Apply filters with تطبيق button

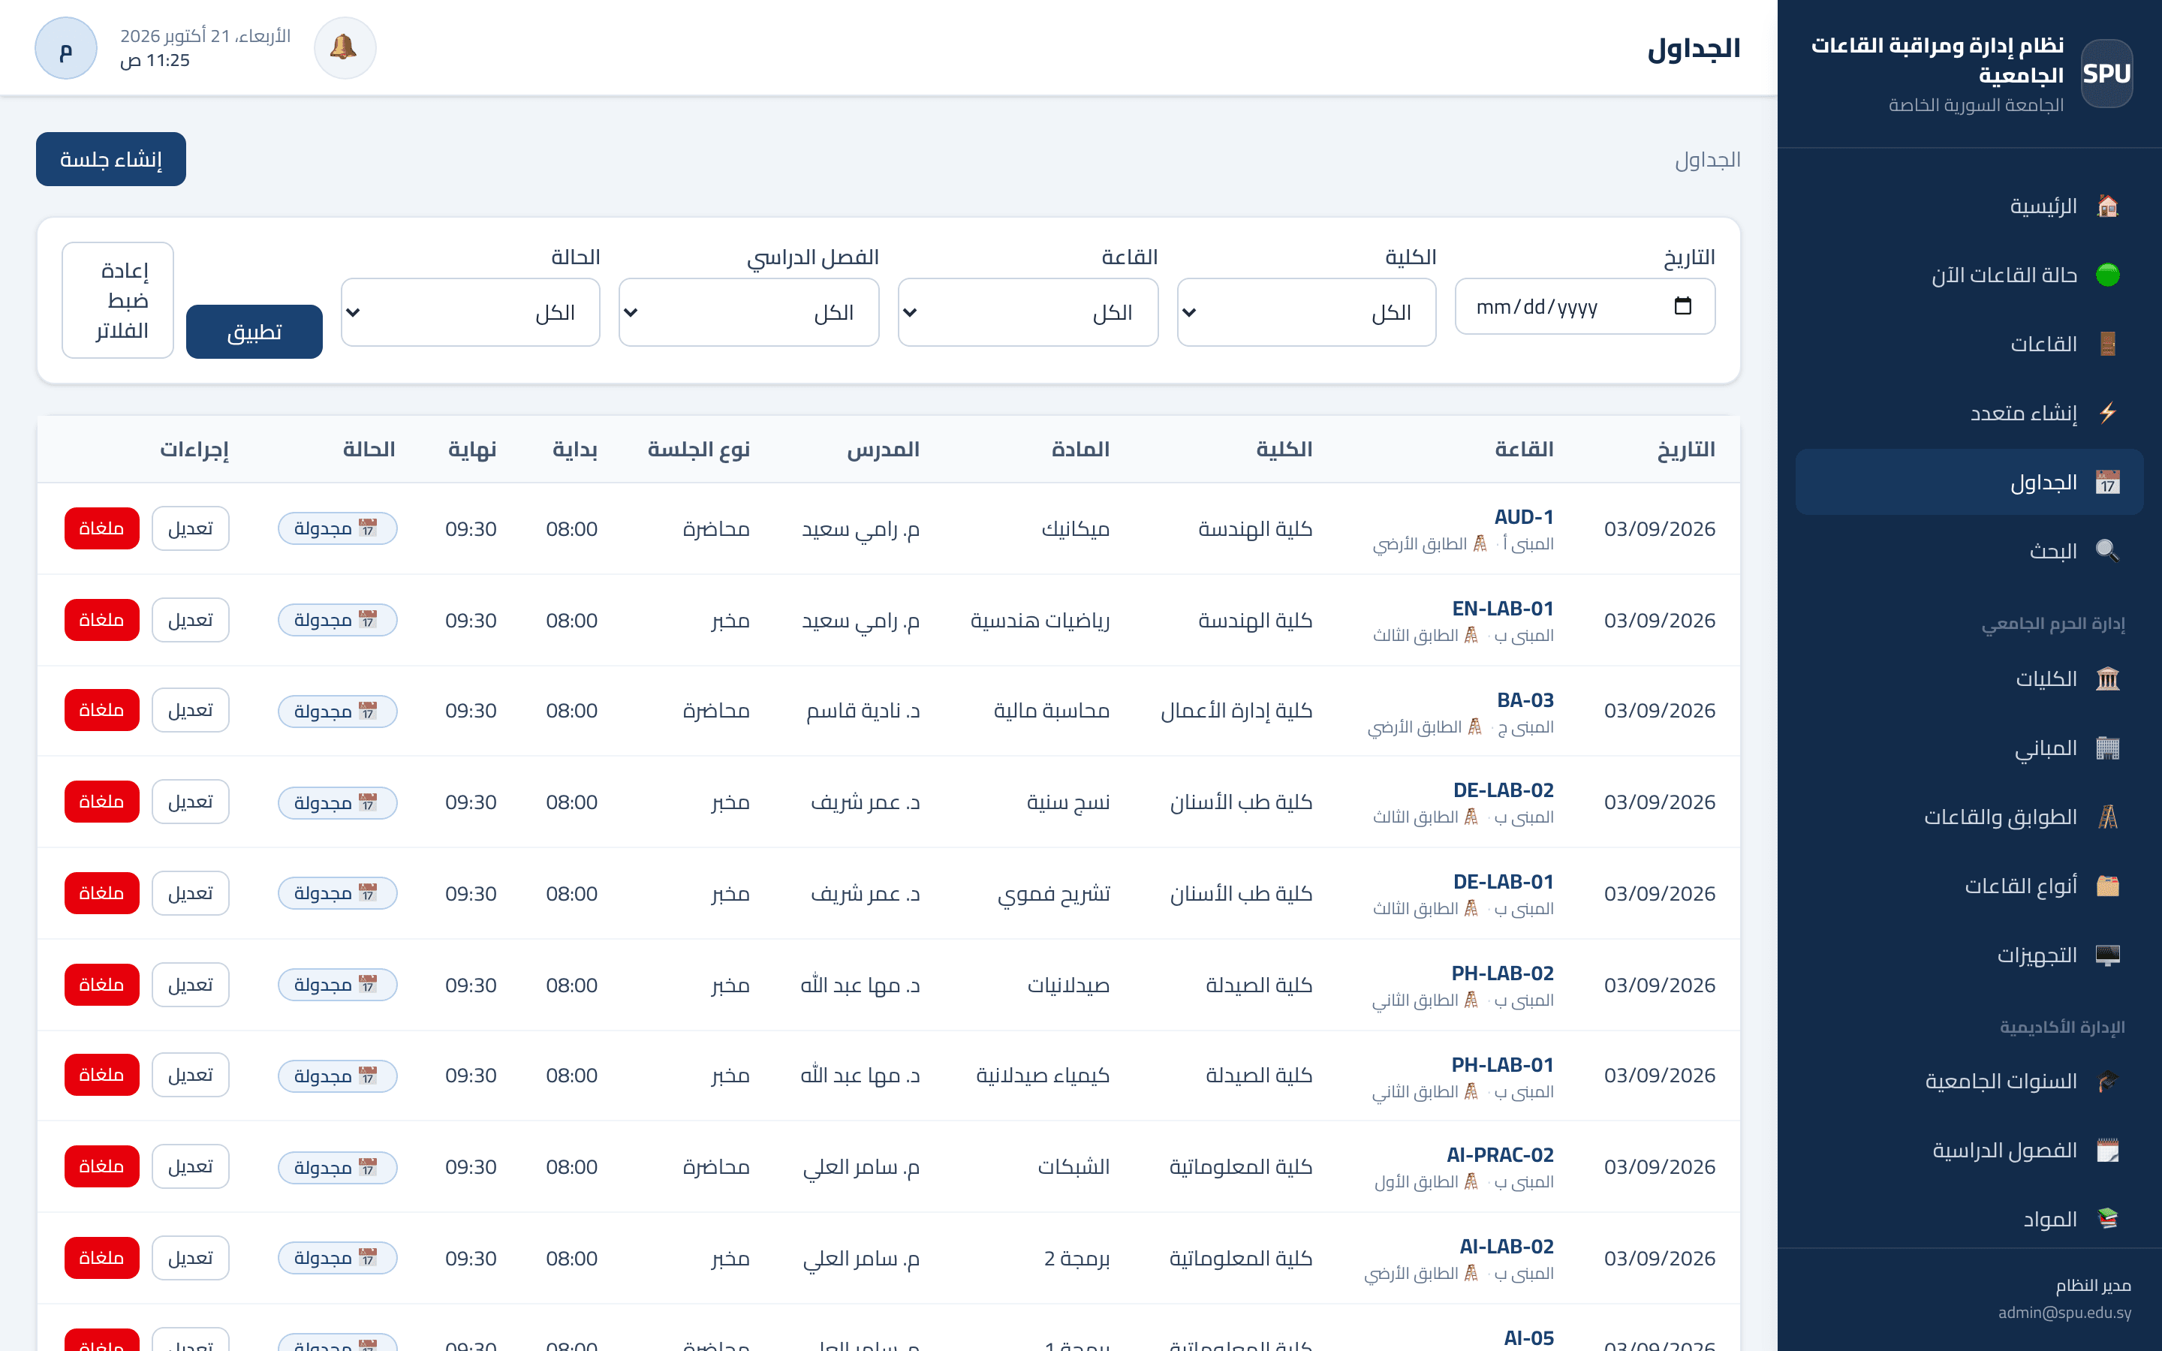tap(254, 332)
